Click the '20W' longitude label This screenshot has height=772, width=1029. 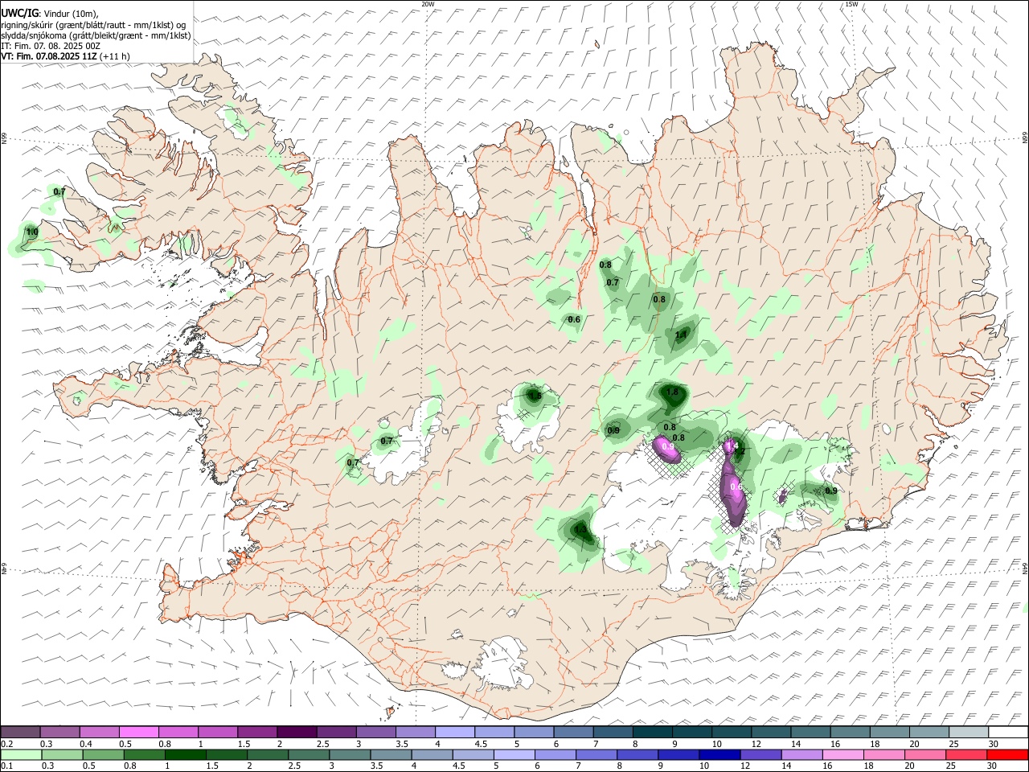coord(428,4)
